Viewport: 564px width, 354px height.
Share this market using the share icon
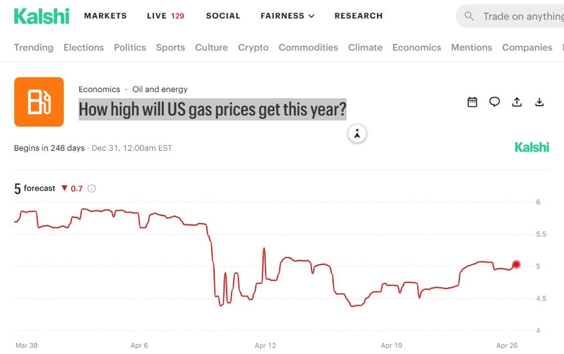[x=517, y=102]
